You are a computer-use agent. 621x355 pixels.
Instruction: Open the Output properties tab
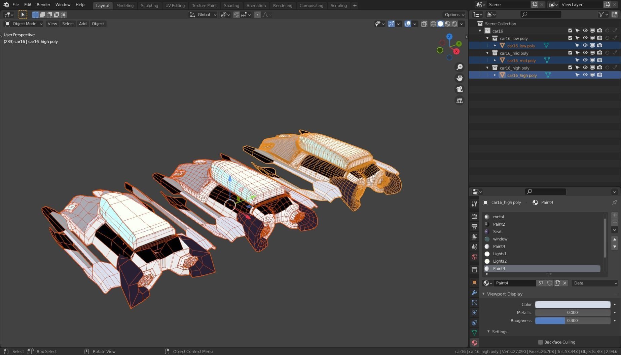[474, 227]
